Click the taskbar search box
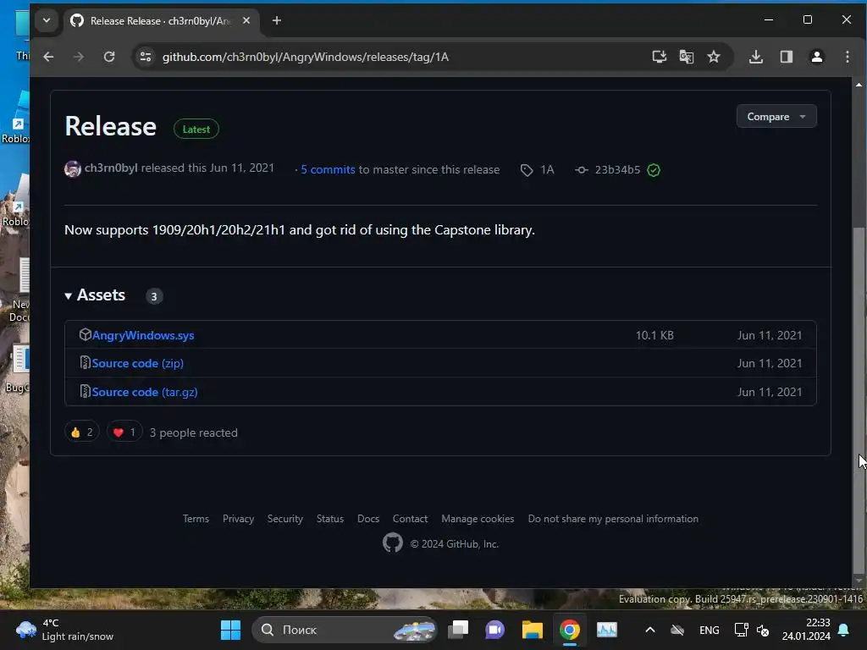 coord(344,630)
